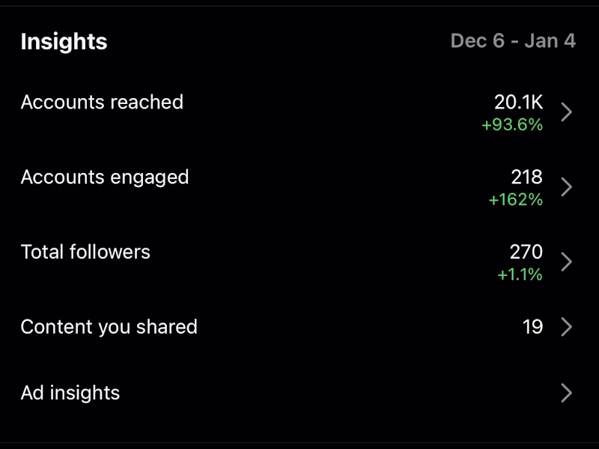The width and height of the screenshot is (599, 449).
Task: Open Accounts engaged via its arrow icon
Action: [567, 187]
